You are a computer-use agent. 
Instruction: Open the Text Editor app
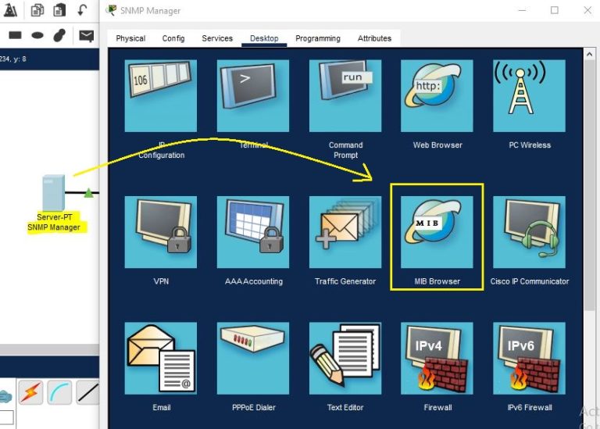pyautogui.click(x=345, y=358)
